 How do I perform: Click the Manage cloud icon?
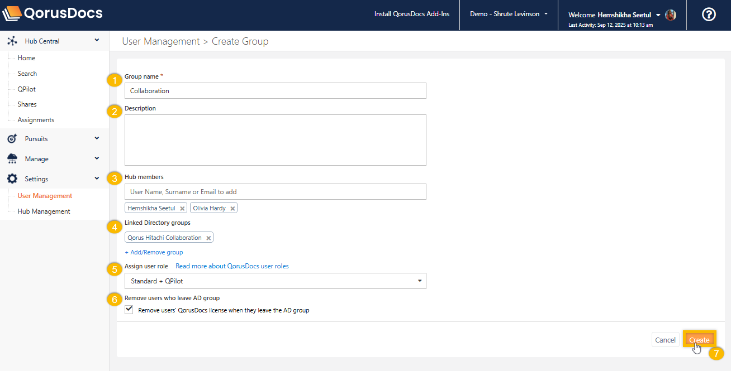coord(12,159)
